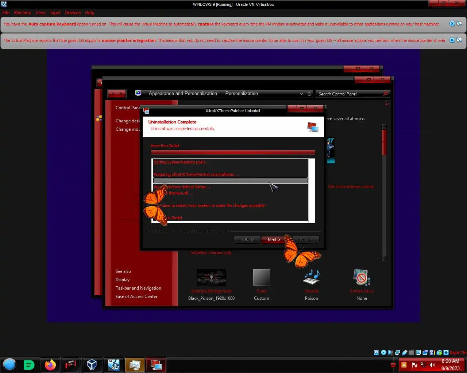
Task: Click the Cancel button in uninstaller
Action: point(305,240)
